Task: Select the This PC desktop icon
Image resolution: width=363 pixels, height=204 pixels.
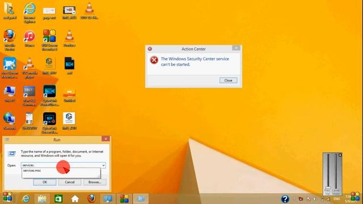Action: click(10, 93)
